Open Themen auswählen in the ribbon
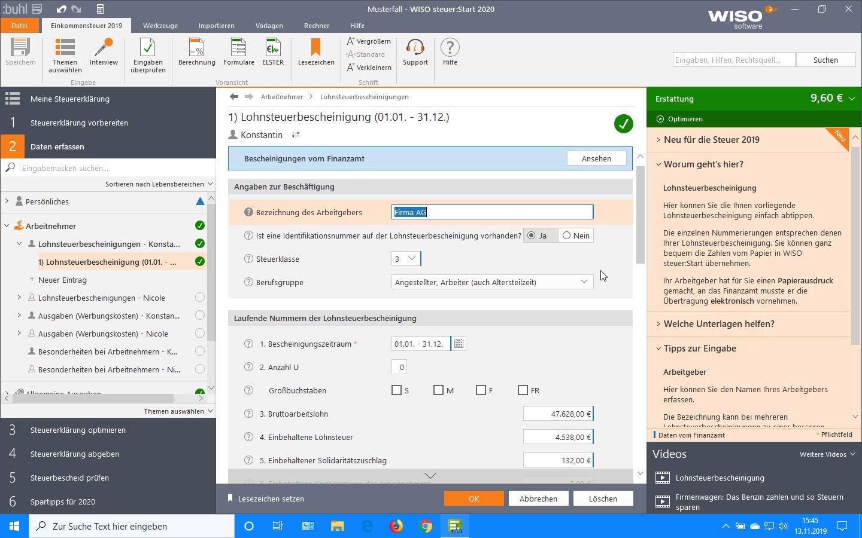The image size is (862, 538). click(65, 56)
